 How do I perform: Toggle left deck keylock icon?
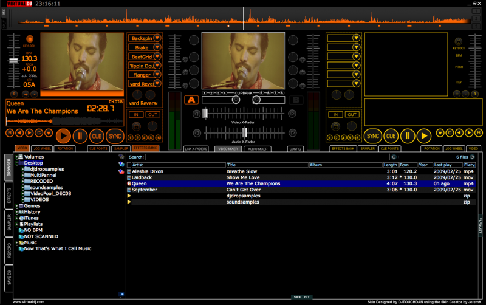point(30,39)
